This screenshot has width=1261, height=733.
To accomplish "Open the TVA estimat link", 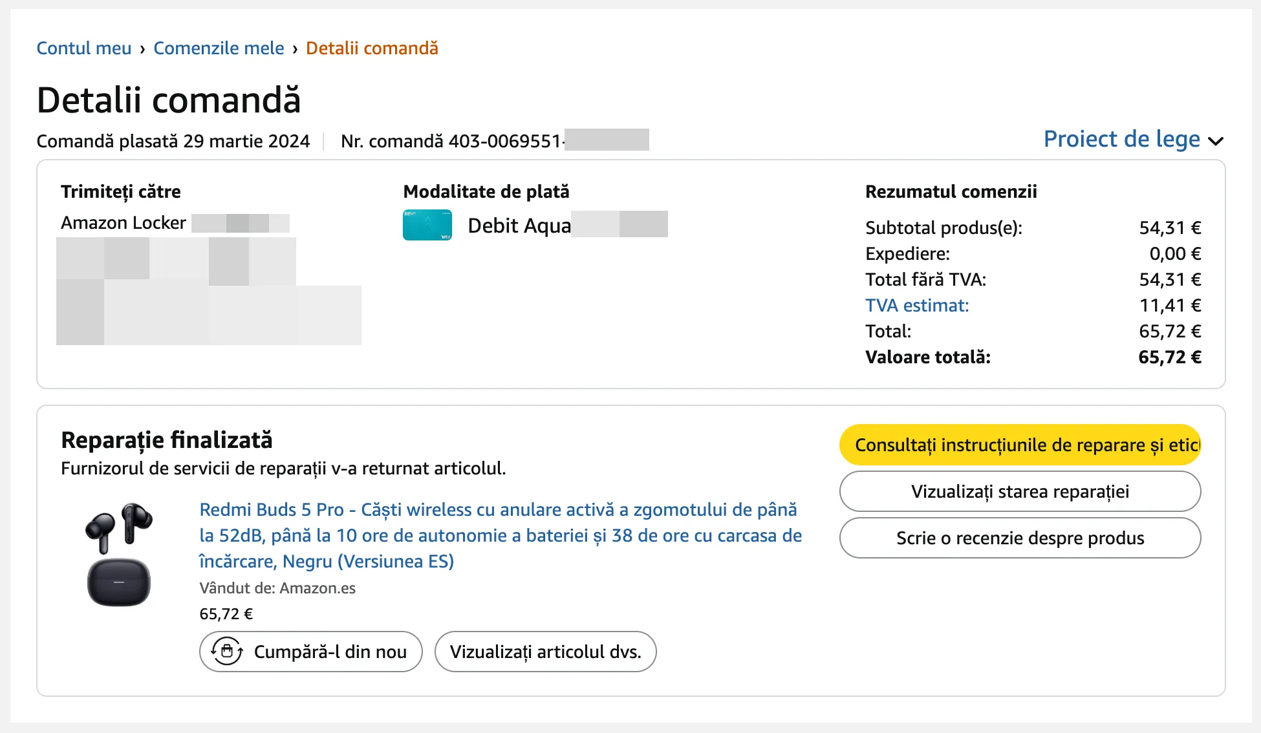I will (x=917, y=305).
